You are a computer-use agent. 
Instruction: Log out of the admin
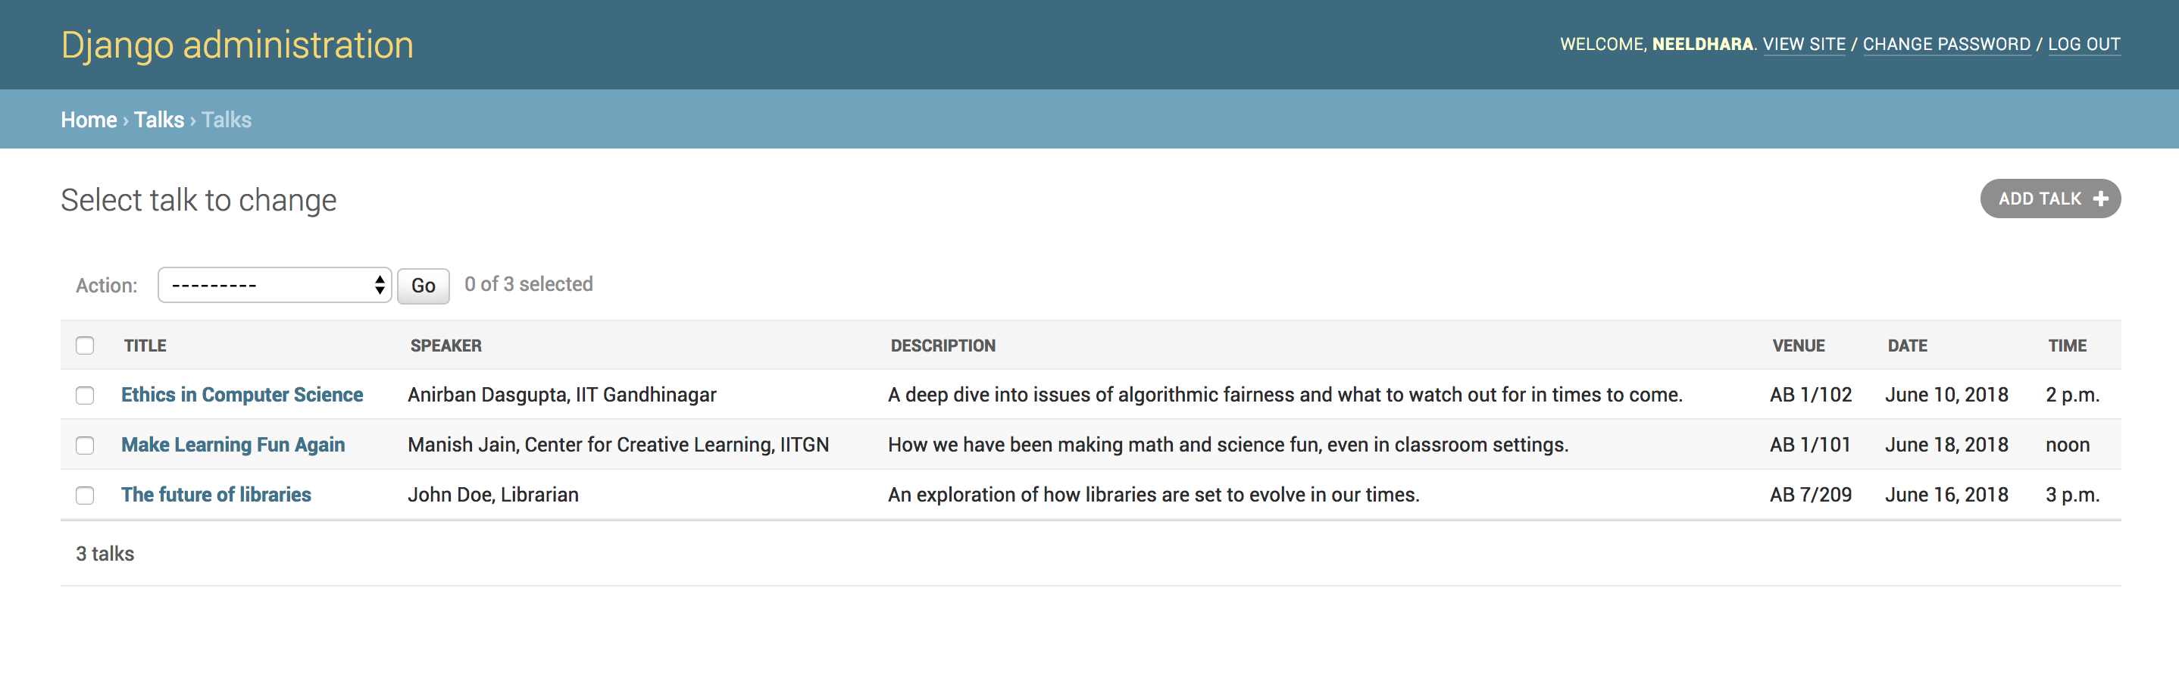point(2084,44)
